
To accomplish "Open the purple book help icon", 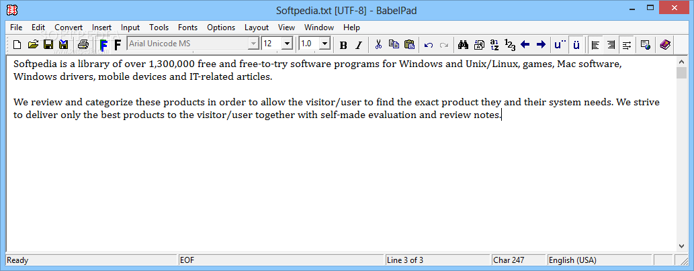I will (x=665, y=45).
